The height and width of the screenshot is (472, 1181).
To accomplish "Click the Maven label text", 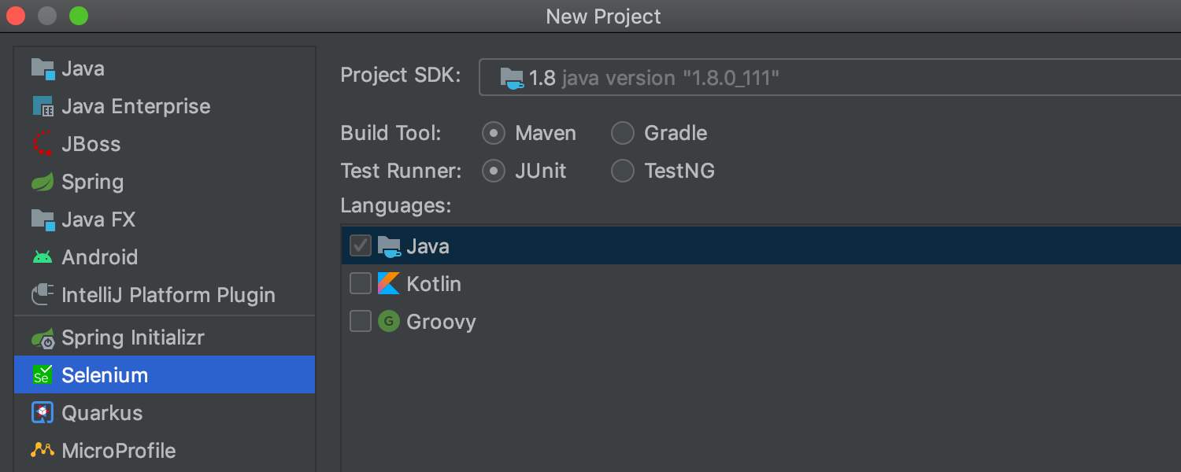I will [x=546, y=134].
